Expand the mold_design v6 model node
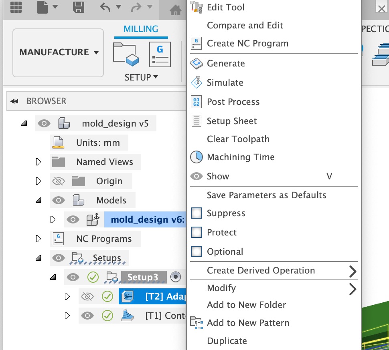 coord(53,219)
